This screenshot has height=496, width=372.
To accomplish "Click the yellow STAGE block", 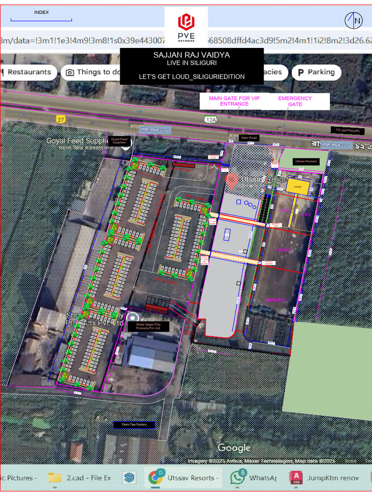I will pos(298,186).
